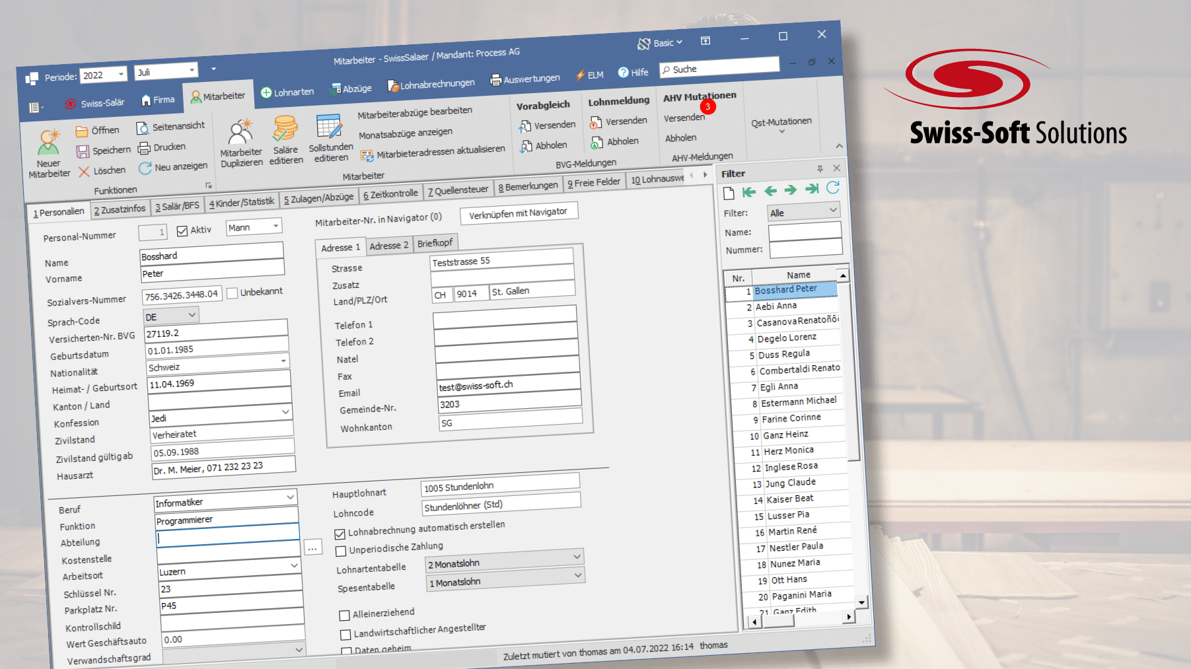Open the Nationalität Schweiz dropdown
This screenshot has height=669, width=1191.
pyautogui.click(x=283, y=361)
